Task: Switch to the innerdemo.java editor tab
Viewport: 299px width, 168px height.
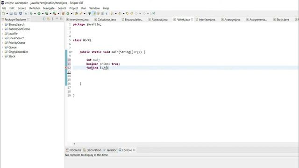Action: [77, 20]
